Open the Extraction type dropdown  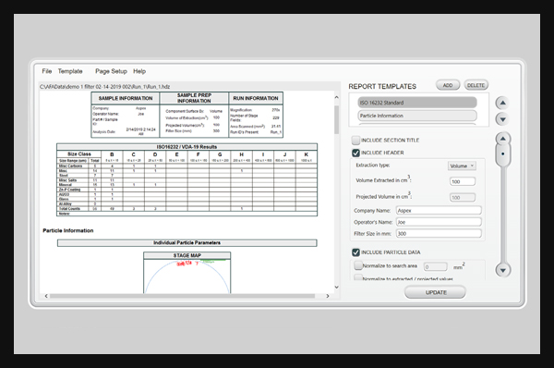[x=462, y=166]
